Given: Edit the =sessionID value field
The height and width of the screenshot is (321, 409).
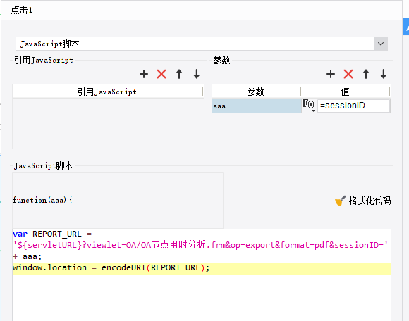Looking at the screenshot, I should (x=354, y=106).
